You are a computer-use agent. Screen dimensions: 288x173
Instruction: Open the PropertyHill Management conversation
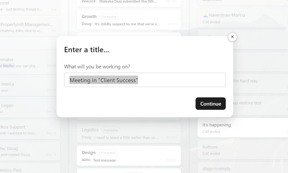tap(30, 27)
